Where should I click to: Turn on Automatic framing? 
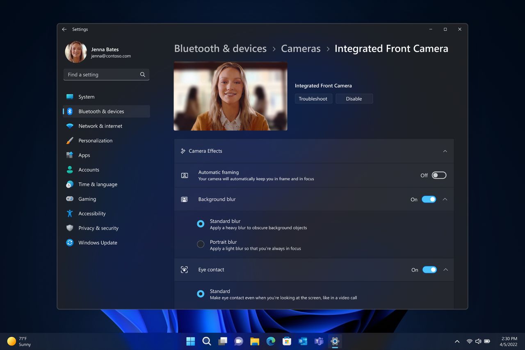pyautogui.click(x=439, y=175)
